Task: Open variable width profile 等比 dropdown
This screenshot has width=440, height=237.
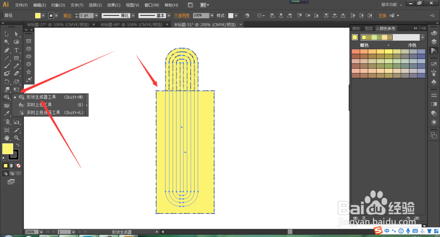Action: point(133,16)
